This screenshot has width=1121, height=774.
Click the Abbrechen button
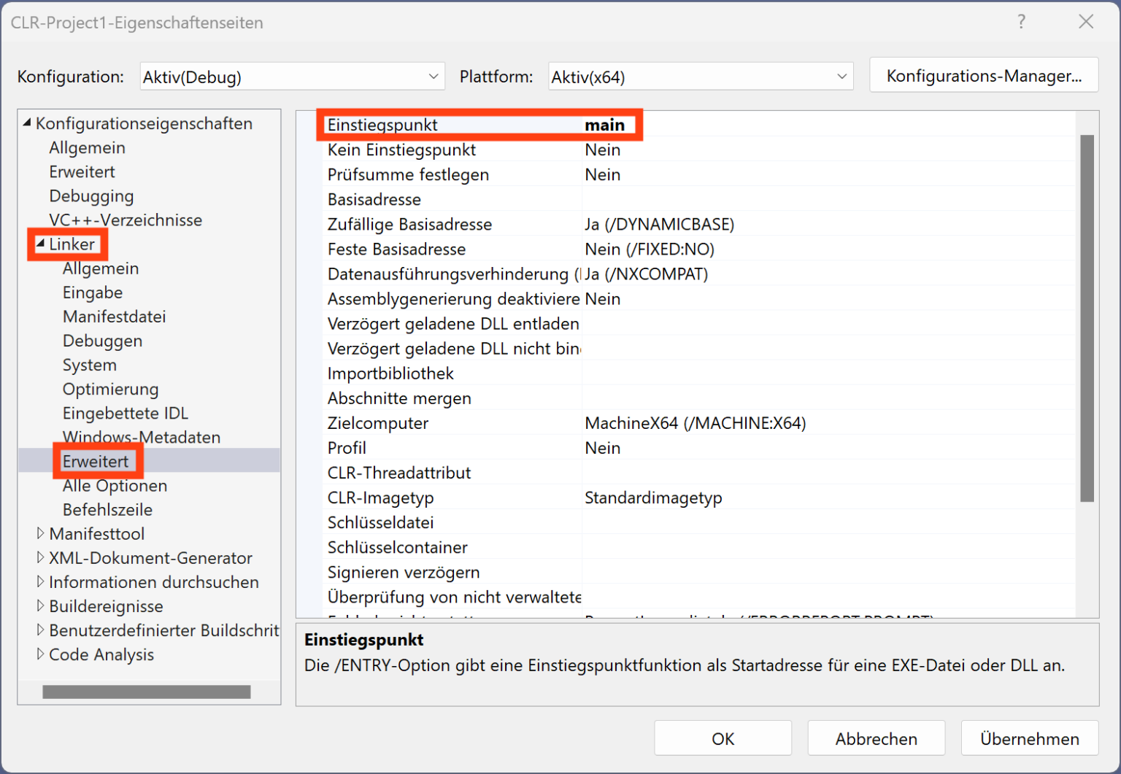[876, 738]
